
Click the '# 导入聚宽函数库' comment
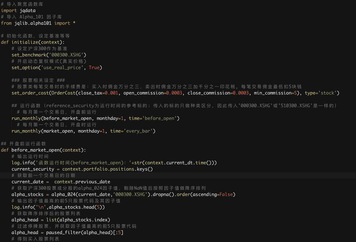[x=22, y=4]
